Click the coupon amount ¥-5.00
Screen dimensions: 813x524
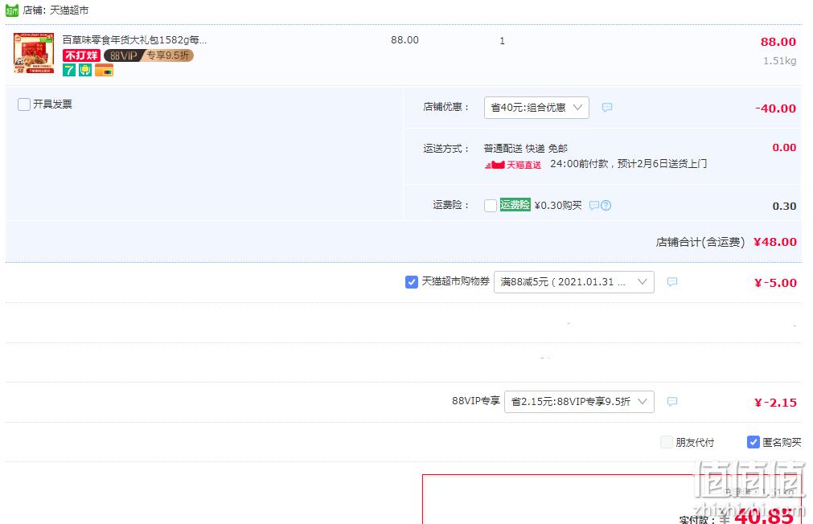pos(776,282)
